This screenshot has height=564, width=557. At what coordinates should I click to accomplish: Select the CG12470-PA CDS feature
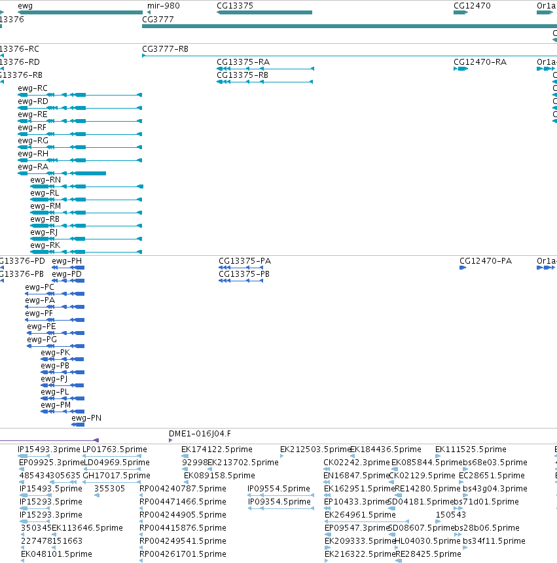(x=463, y=268)
